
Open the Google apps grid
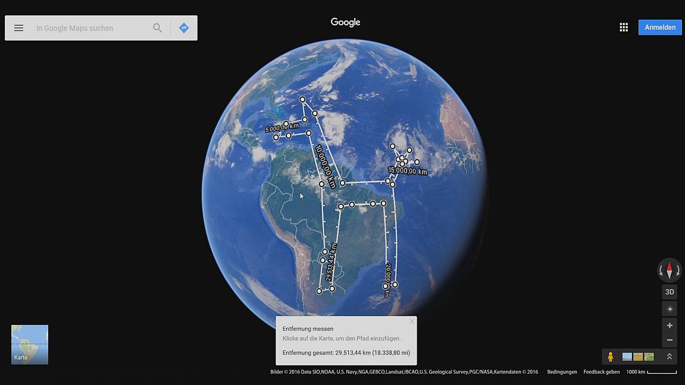coord(624,27)
